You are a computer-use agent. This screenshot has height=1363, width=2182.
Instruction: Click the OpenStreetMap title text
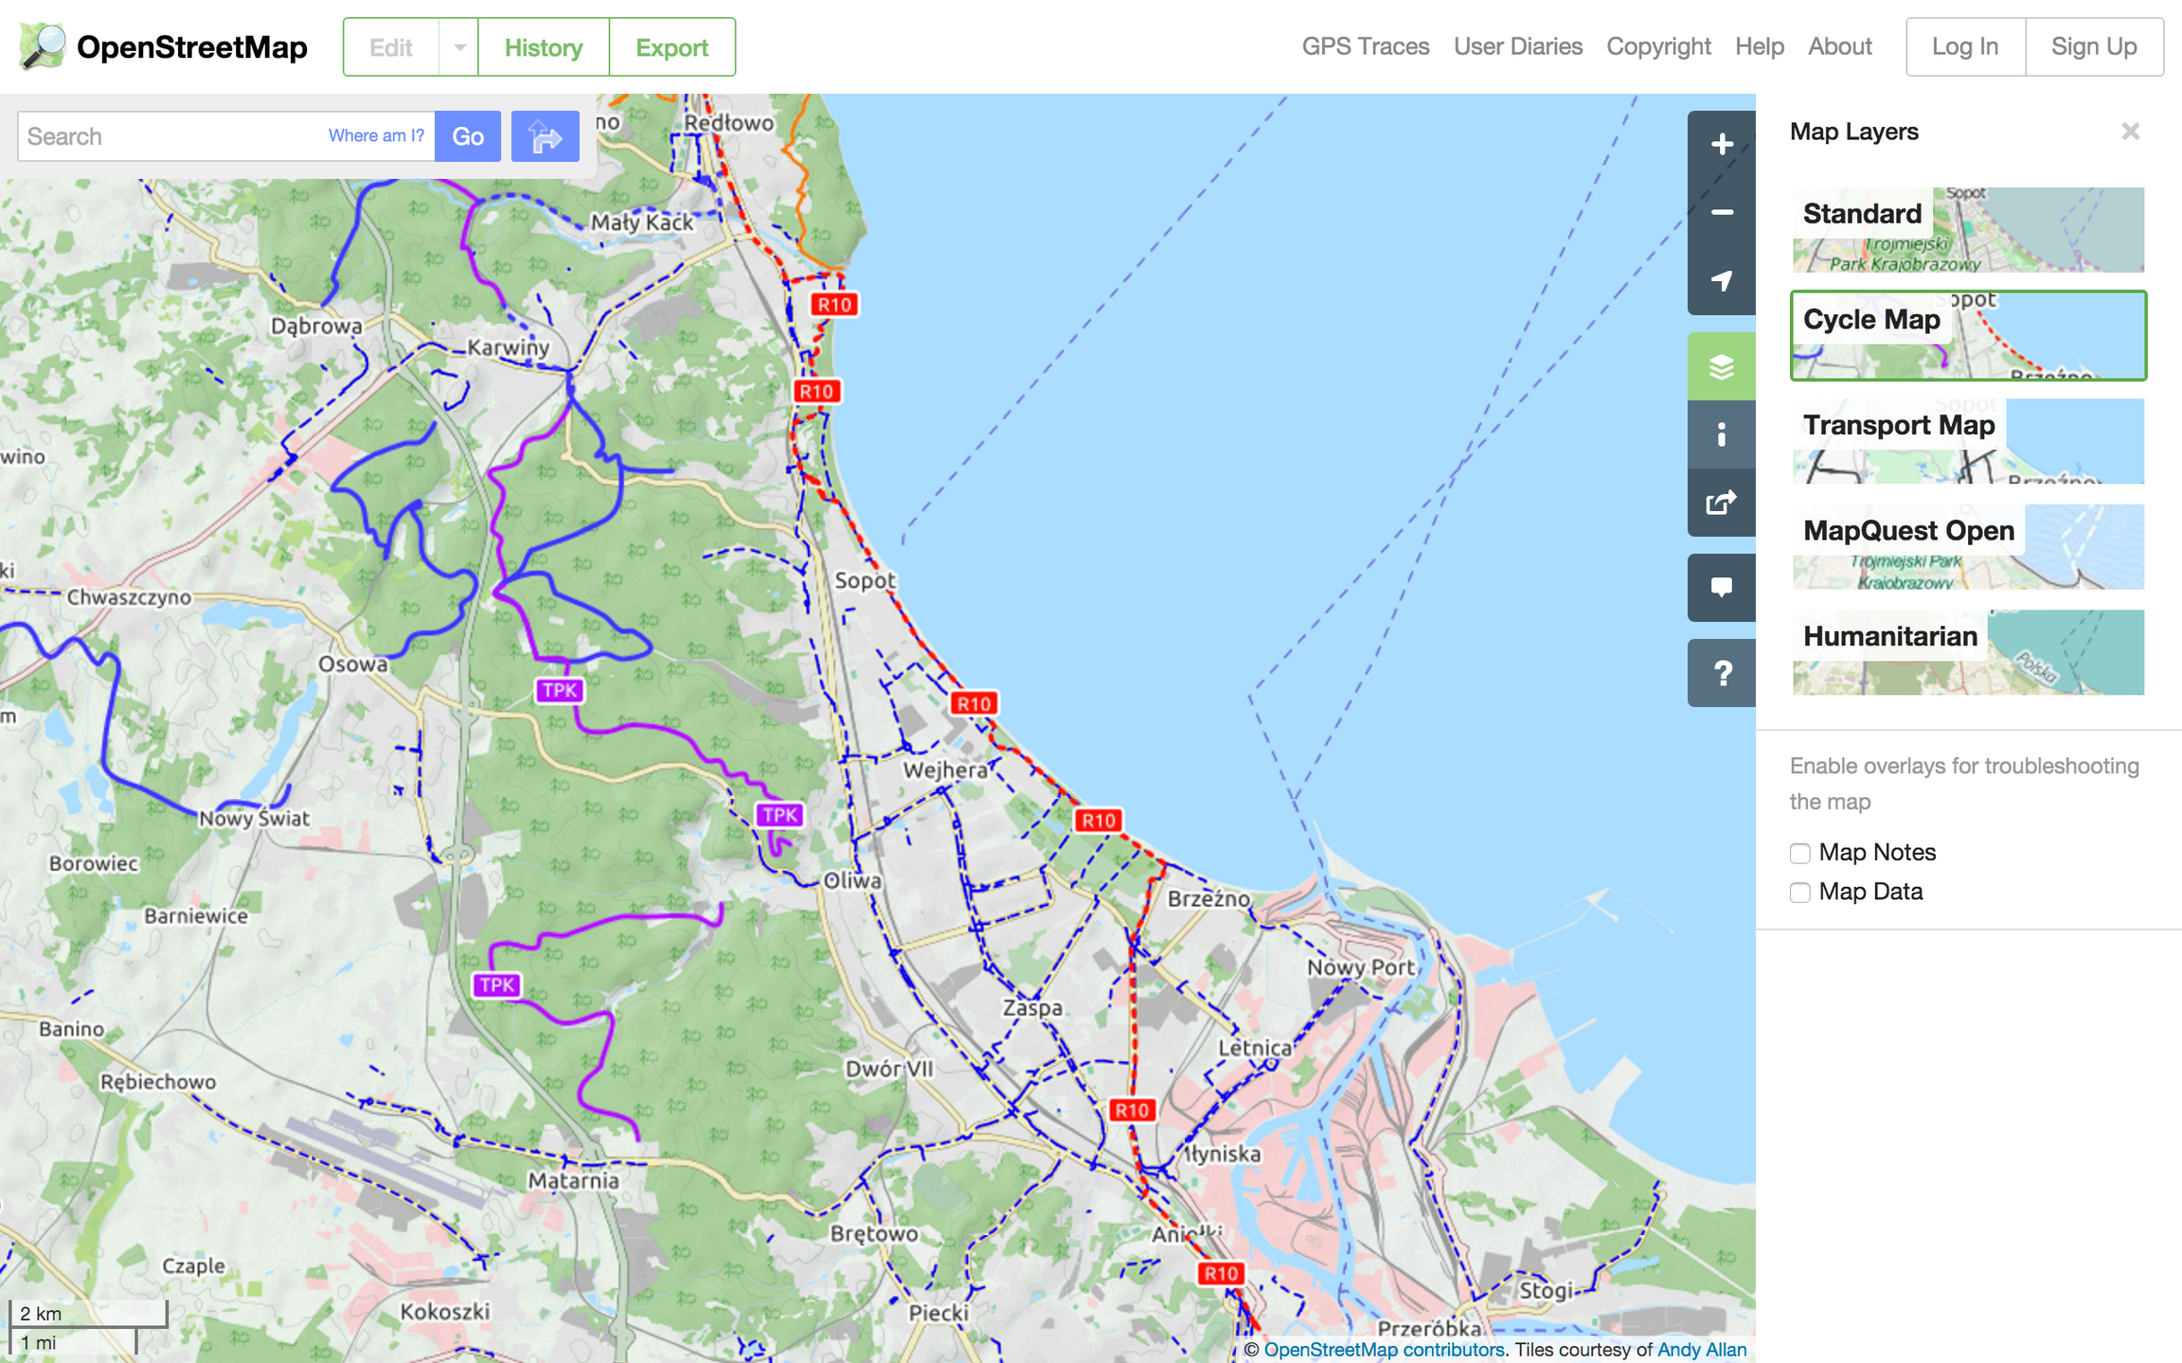192,47
